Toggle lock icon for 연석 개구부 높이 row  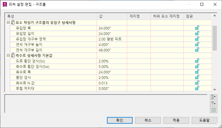197,44
